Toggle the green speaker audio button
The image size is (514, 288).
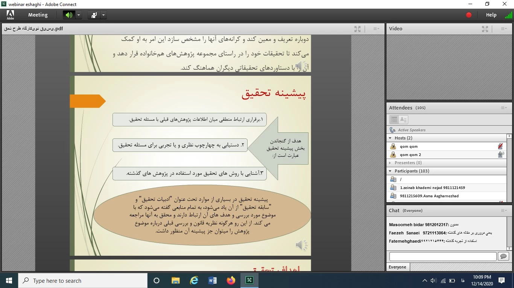[69, 15]
